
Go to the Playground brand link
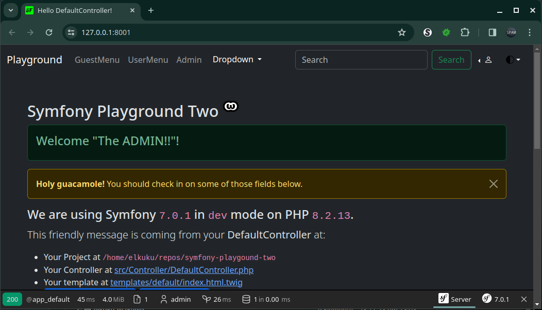click(x=35, y=60)
